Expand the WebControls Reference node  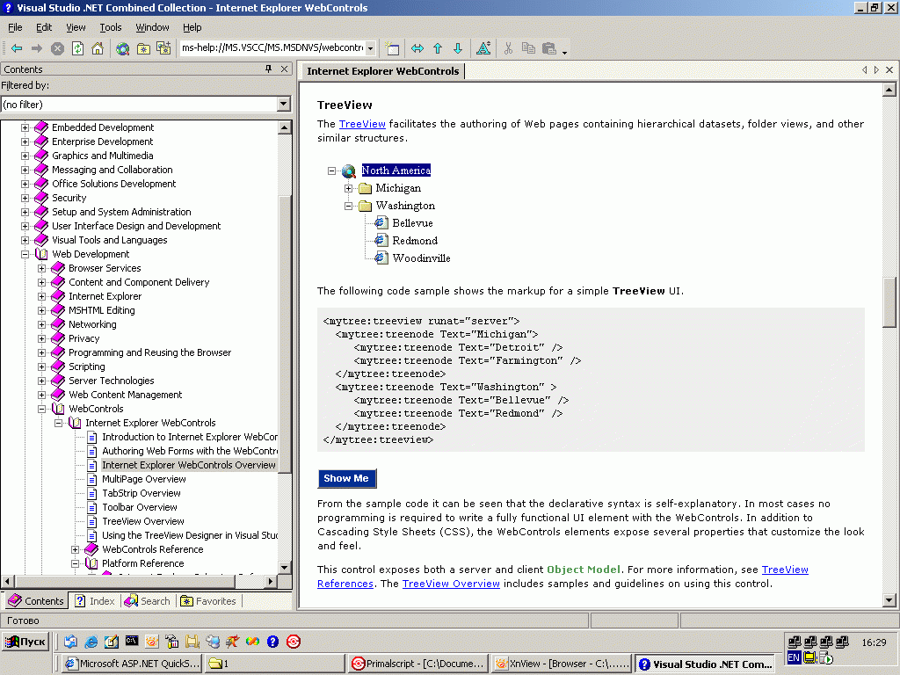[76, 550]
